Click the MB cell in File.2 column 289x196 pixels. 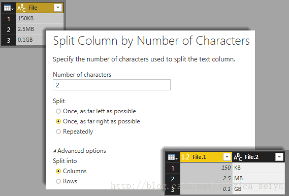pos(259,178)
